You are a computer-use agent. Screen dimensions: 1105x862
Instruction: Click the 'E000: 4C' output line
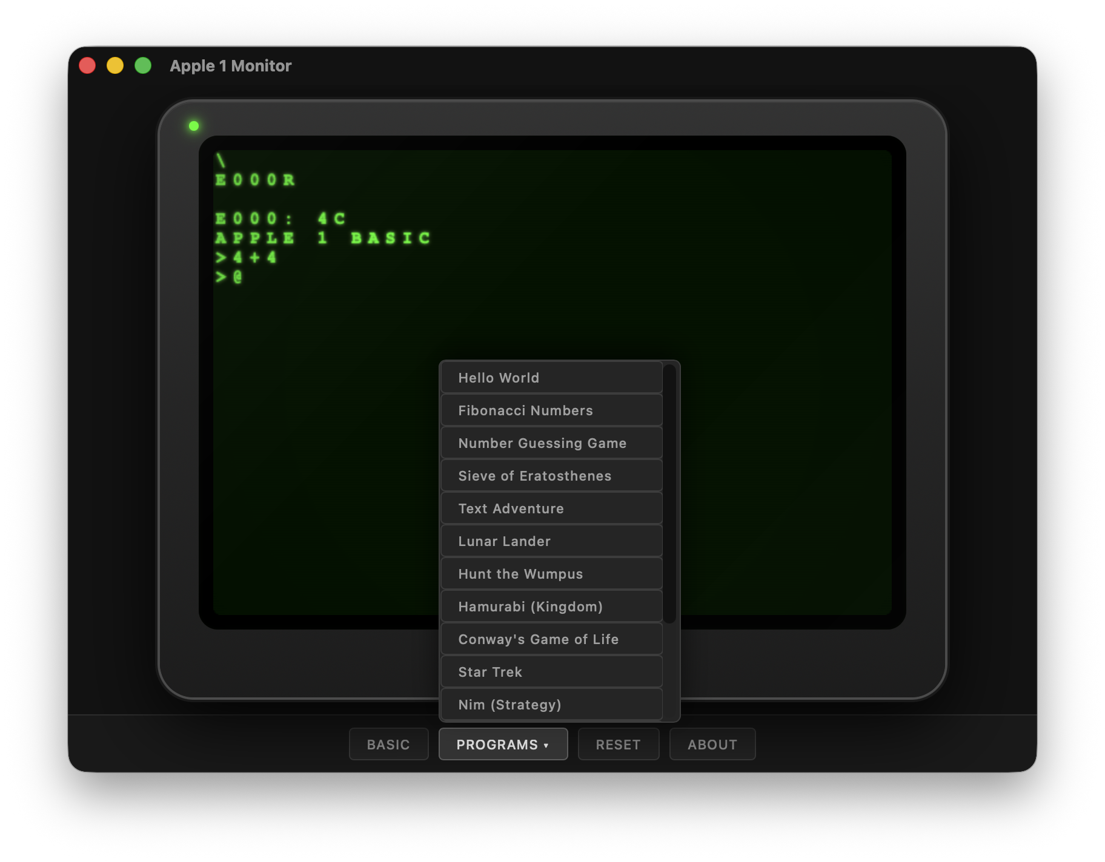click(x=280, y=219)
